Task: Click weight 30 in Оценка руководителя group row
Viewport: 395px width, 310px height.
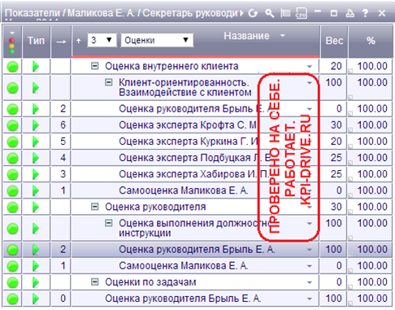Action: [x=336, y=207]
